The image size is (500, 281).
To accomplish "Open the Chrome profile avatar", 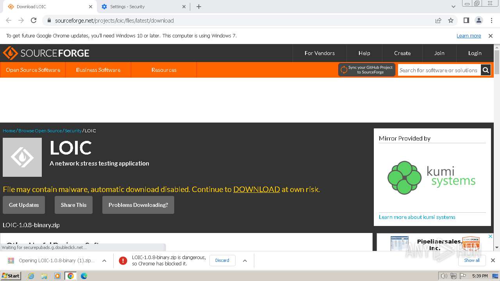I will (479, 20).
